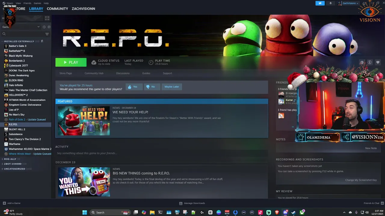Open File Explorer from taskbar
This screenshot has width=385, height=216.
(152, 212)
